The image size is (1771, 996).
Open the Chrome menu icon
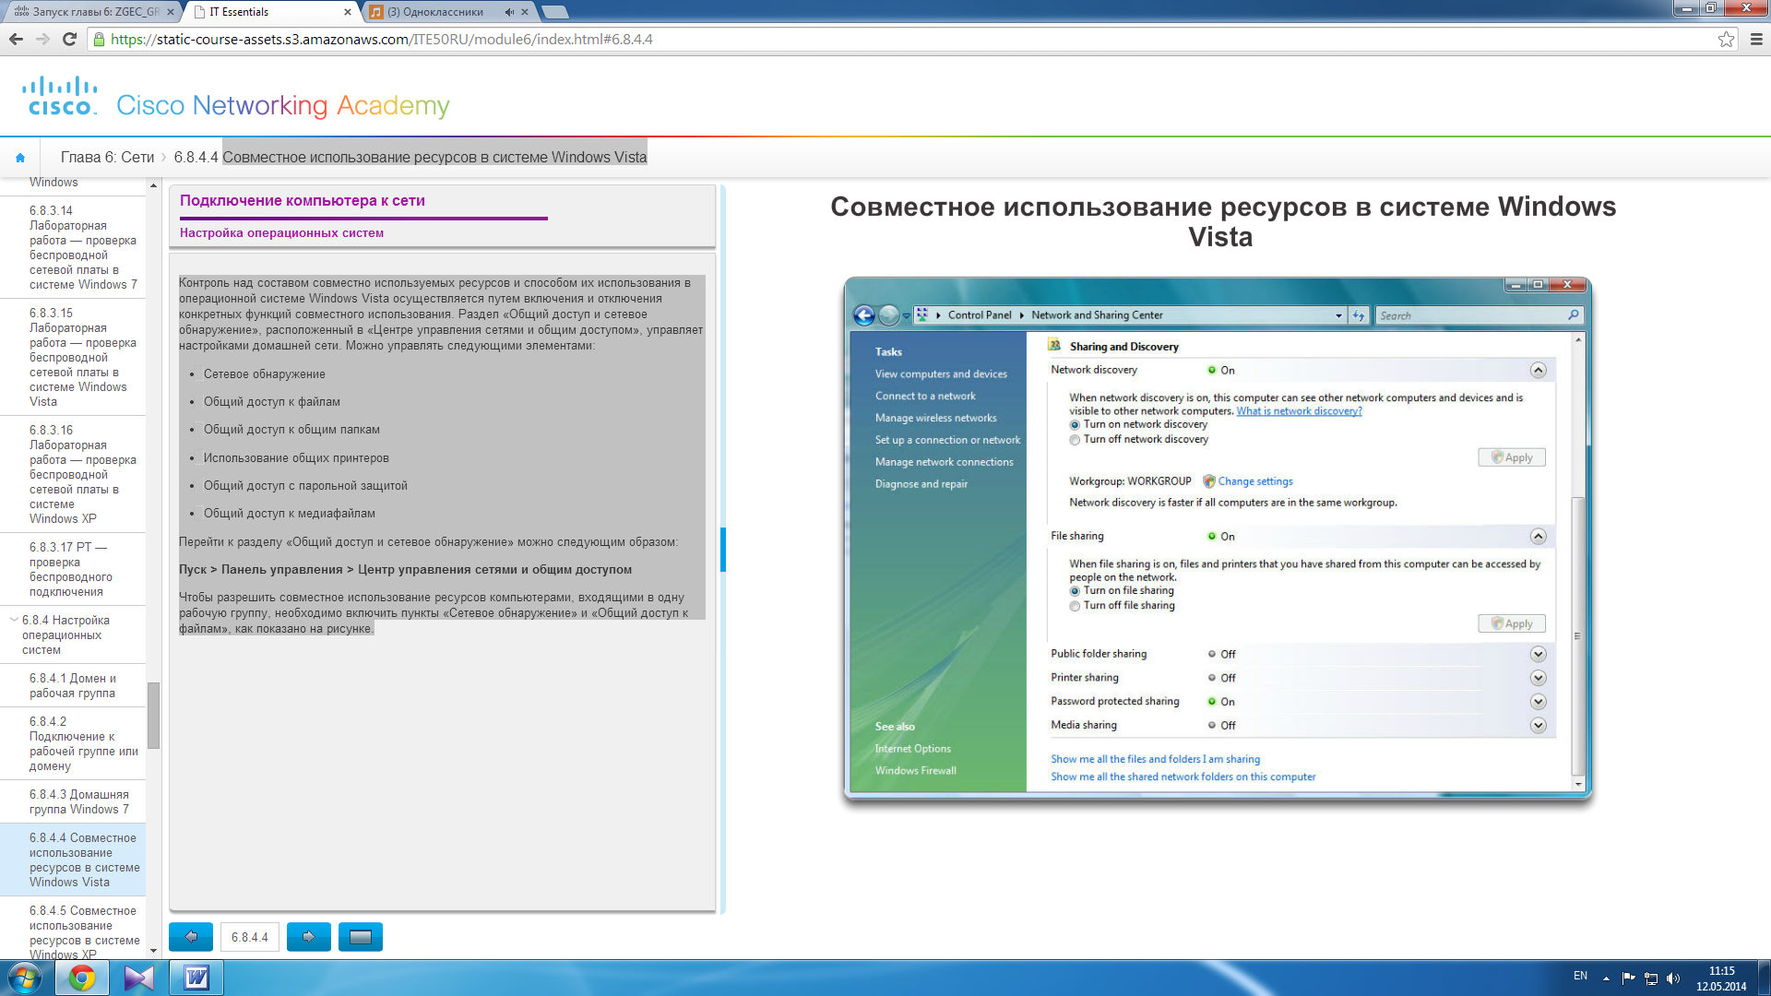(x=1756, y=39)
